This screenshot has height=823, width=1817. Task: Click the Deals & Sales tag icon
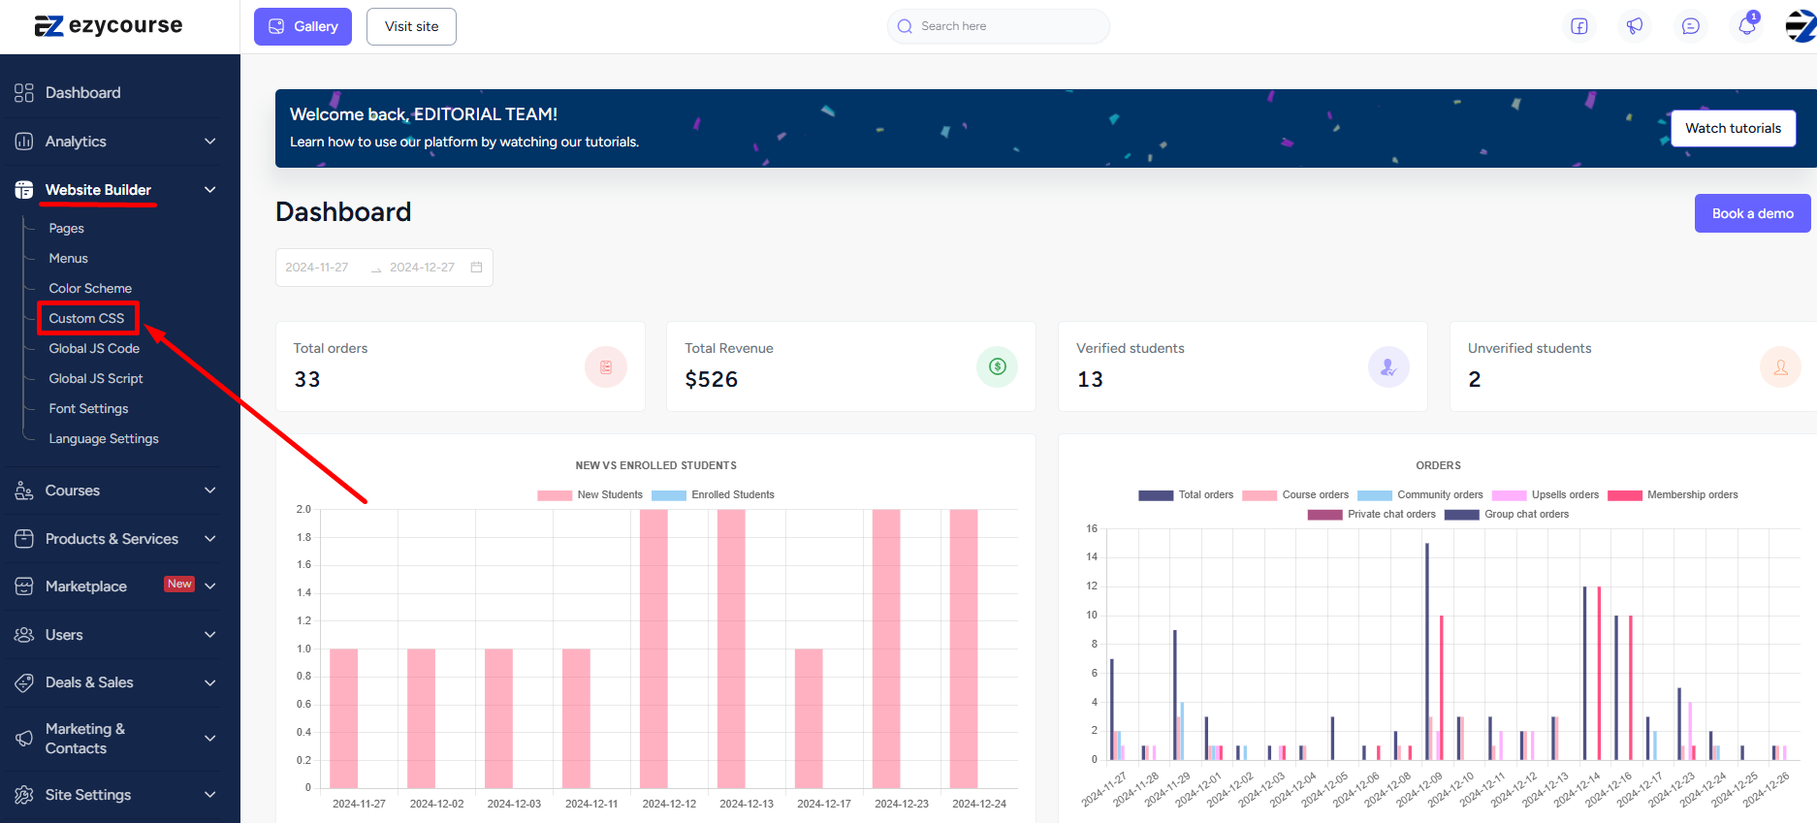pos(24,682)
